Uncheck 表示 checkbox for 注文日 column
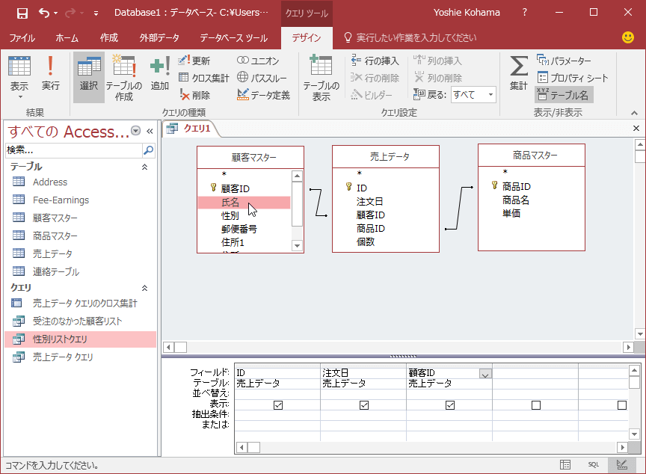This screenshot has width=646, height=474. click(364, 405)
